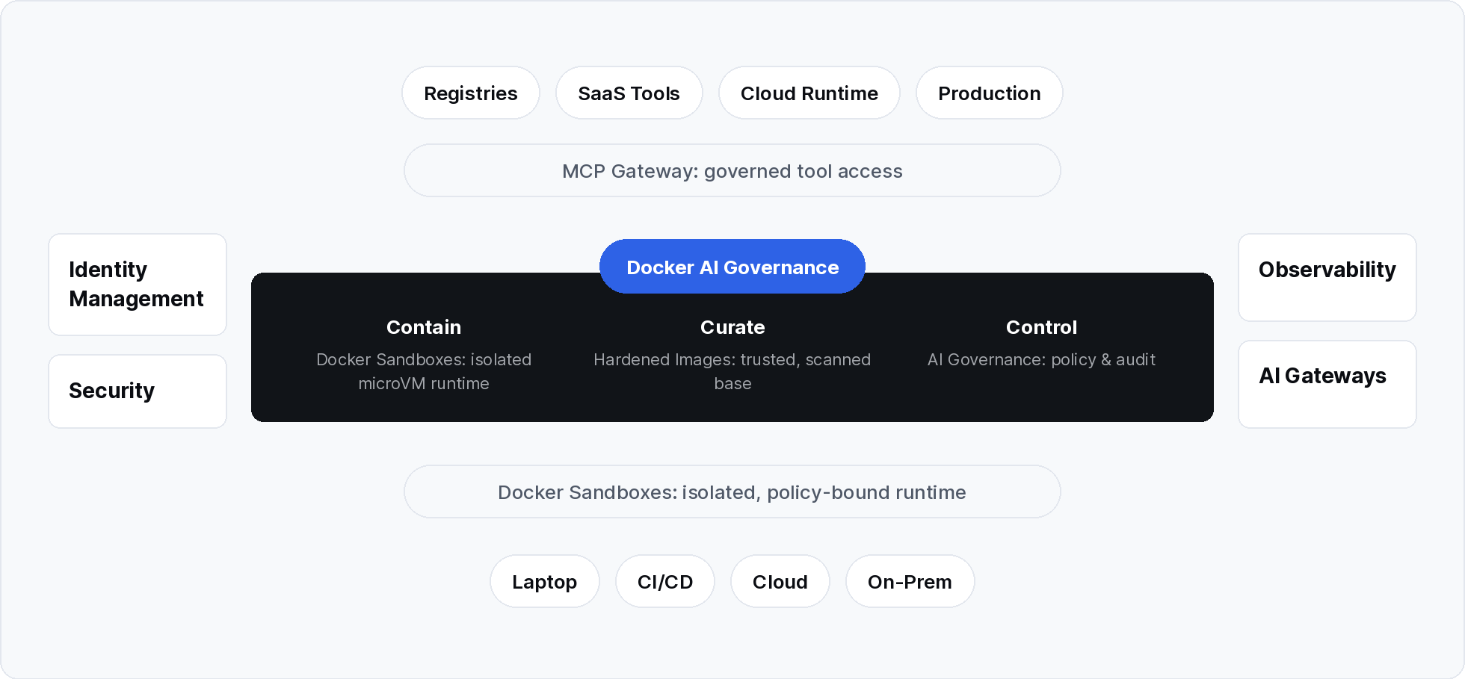Select the SaaS Tools pill
Screen dimensions: 1465x679
[629, 93]
